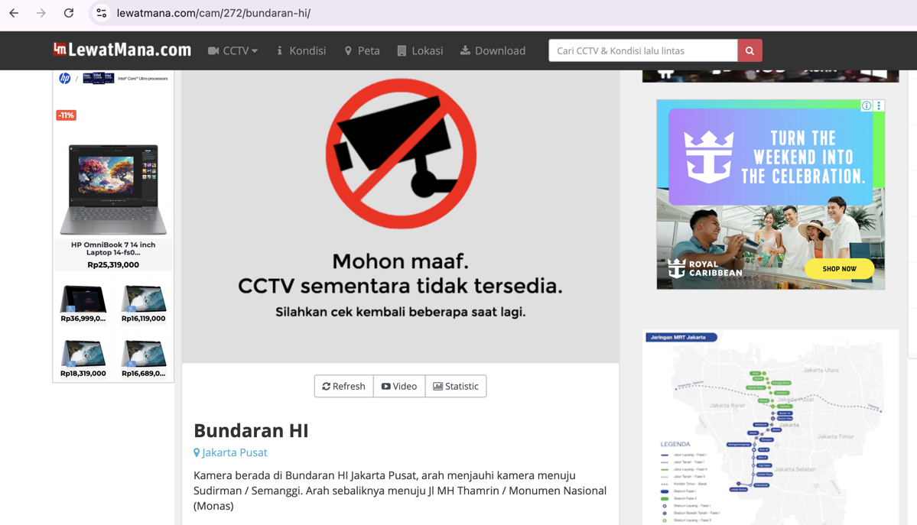917x525 pixels.
Task: Click the Bundaran HI heading
Action: point(251,431)
